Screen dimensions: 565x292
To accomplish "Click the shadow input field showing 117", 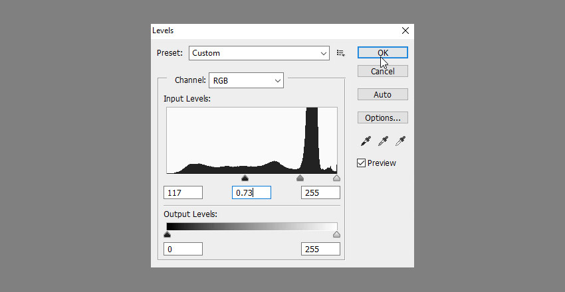I will [x=183, y=192].
